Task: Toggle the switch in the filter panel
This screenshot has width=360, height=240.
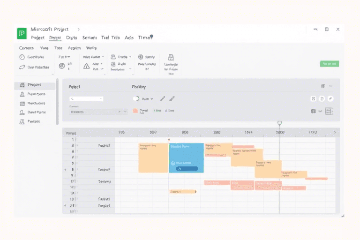Action: click(x=136, y=99)
